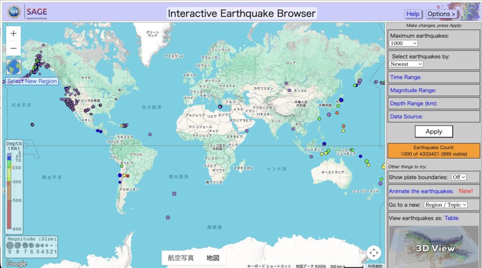Open the Region / Topic dropdown
482x268 pixels.
pos(445,205)
